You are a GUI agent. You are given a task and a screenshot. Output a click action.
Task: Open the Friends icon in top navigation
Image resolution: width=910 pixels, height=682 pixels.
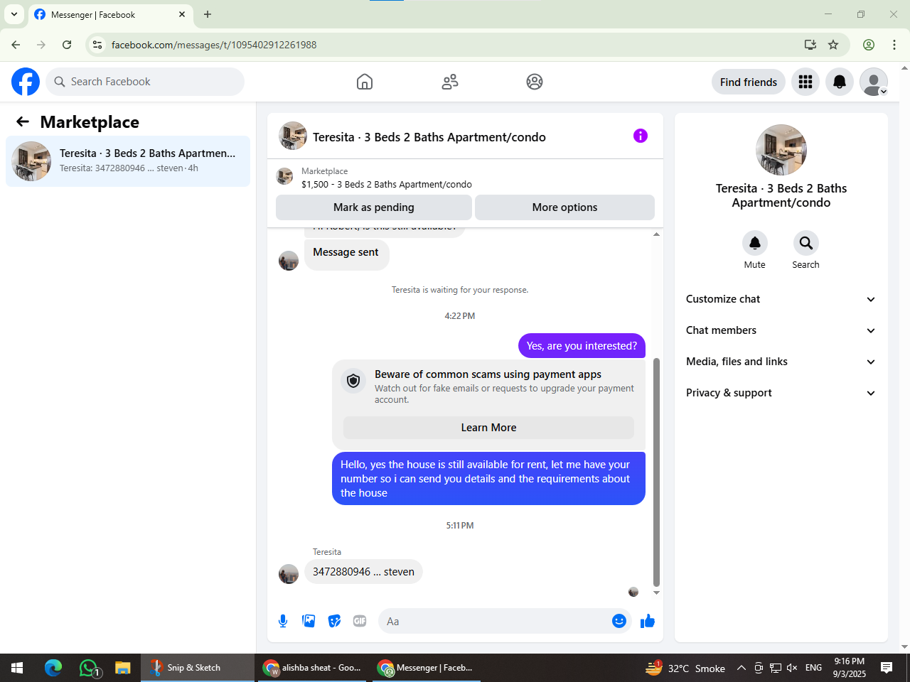click(450, 82)
